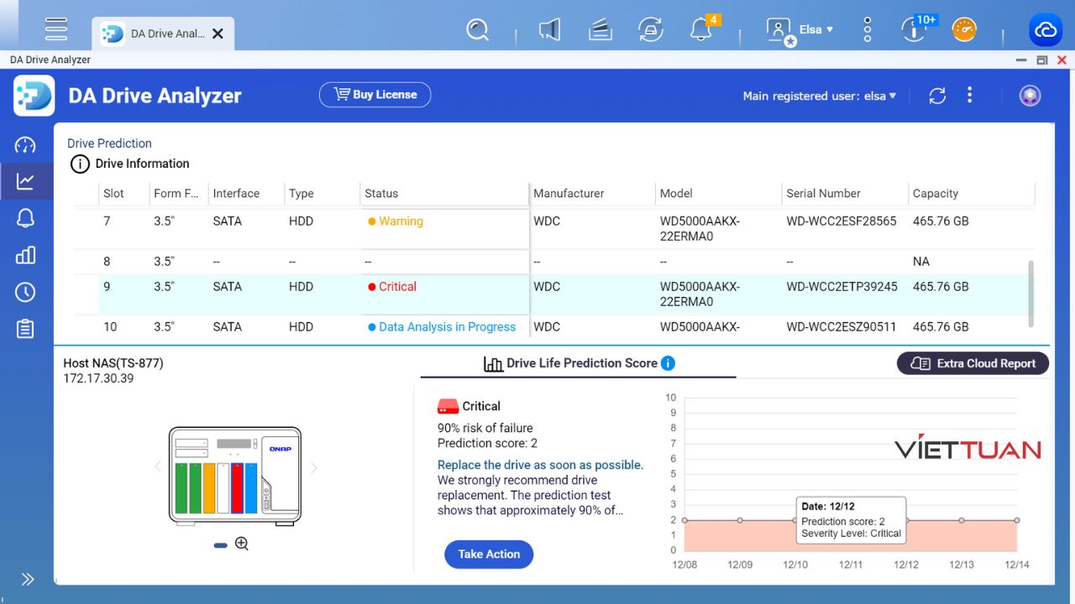Zoom in on the NAS device image
This screenshot has height=604, width=1075.
242,544
